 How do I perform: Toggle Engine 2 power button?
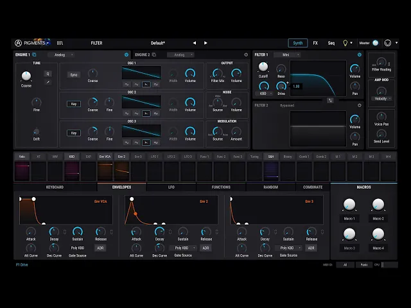[246, 55]
